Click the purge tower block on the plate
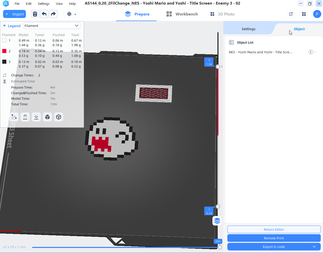 [x=154, y=93]
